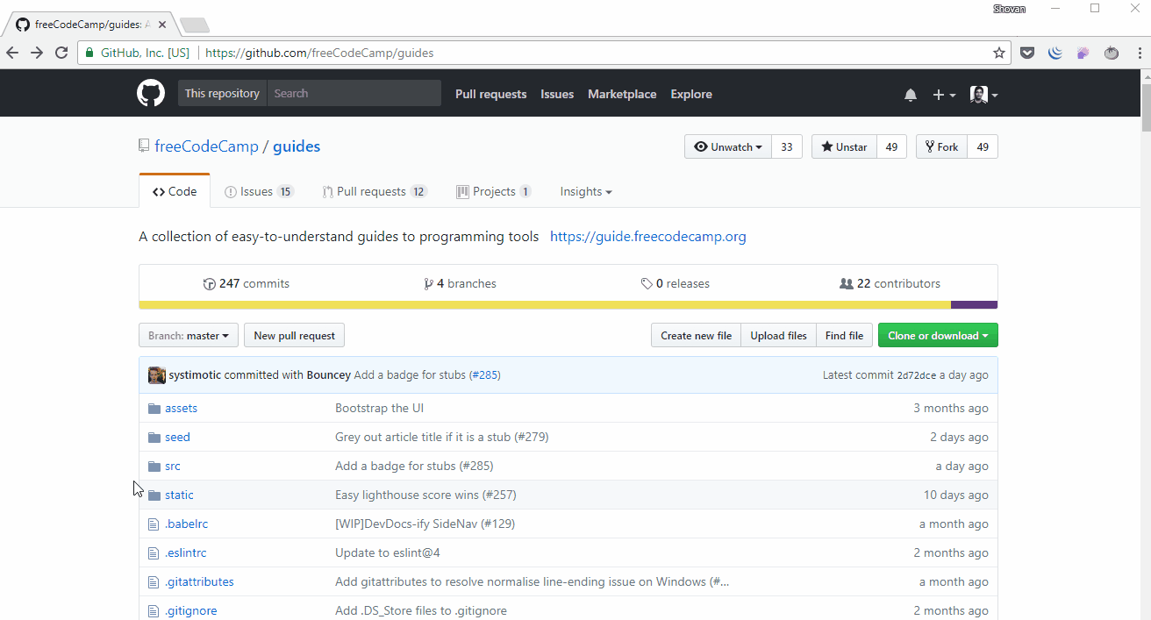View the 247 commits

tap(246, 283)
